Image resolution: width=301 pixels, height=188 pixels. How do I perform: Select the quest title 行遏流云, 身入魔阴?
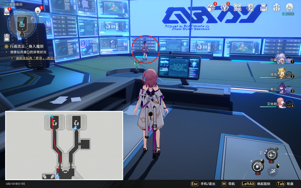click(x=27, y=46)
